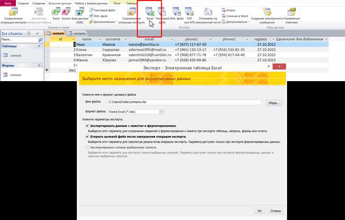
Task: Import from ODBC database
Action: coord(80,16)
